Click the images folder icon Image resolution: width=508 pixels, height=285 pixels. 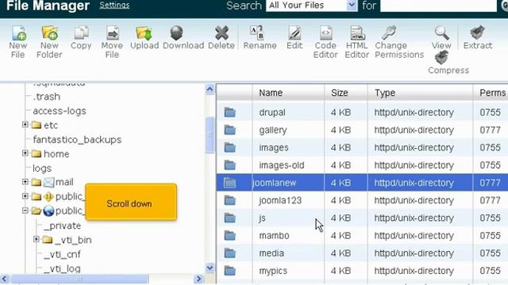pos(229,148)
